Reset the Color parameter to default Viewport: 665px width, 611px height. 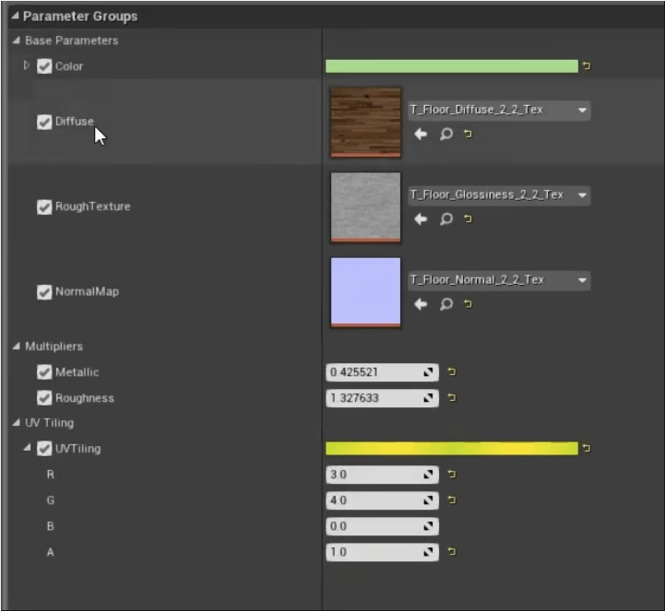[x=587, y=65]
